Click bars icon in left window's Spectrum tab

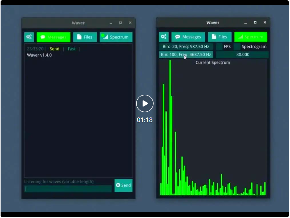[105, 37]
